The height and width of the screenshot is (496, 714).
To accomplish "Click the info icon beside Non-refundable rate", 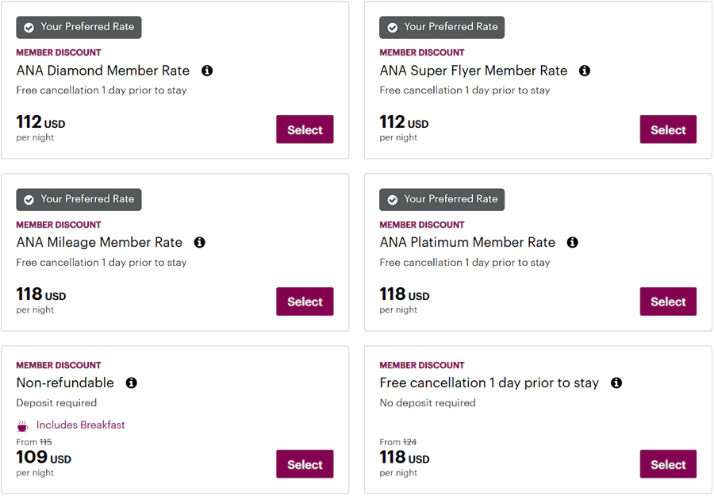I will (x=131, y=383).
